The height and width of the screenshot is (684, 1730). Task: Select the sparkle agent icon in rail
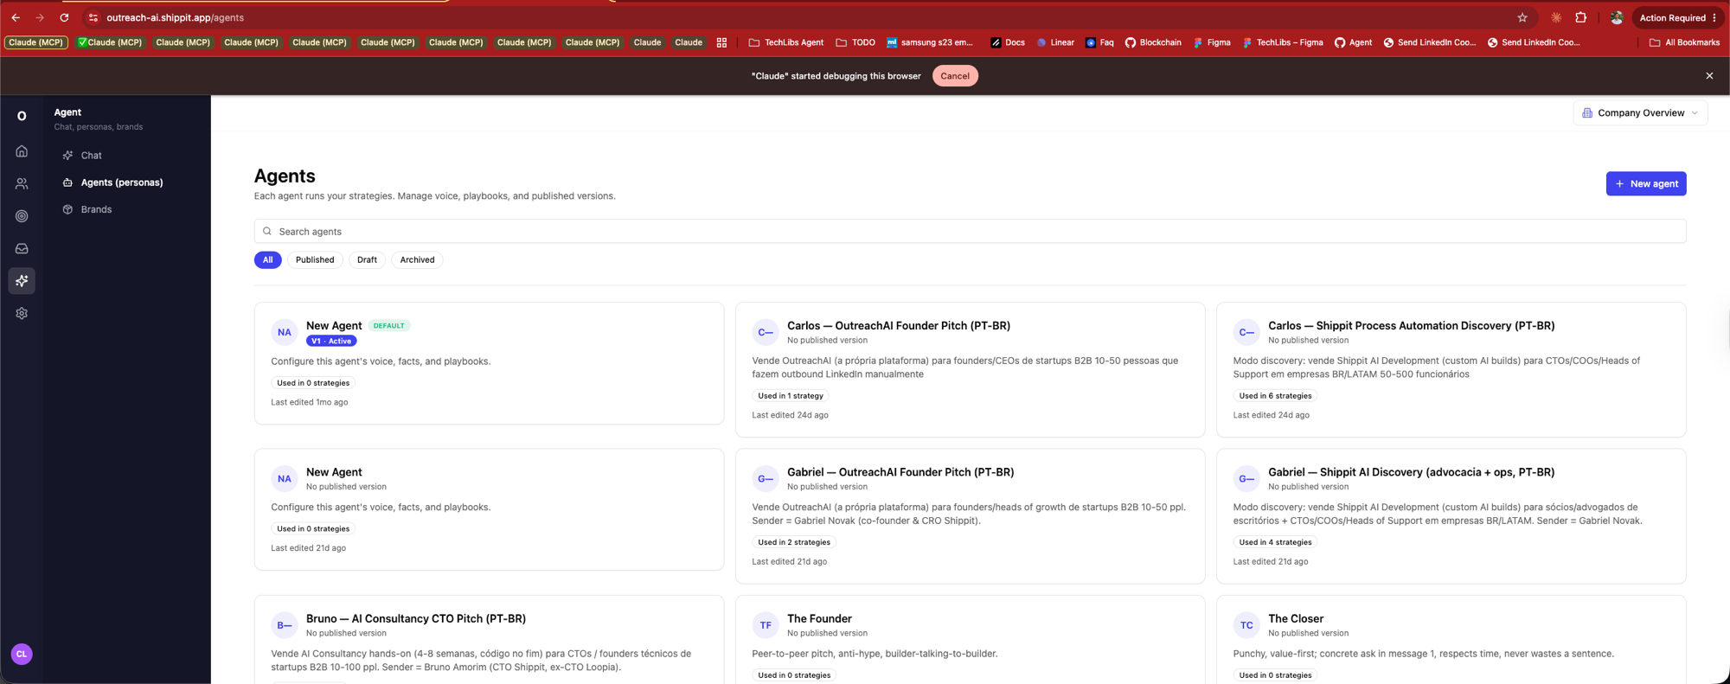[x=22, y=281]
